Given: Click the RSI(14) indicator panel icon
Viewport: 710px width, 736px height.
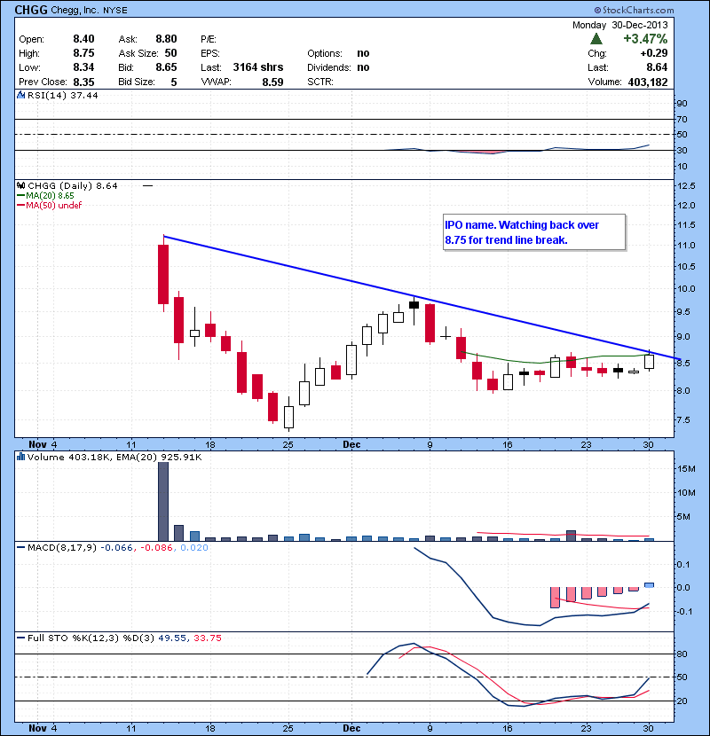Looking at the screenshot, I should coord(20,95).
